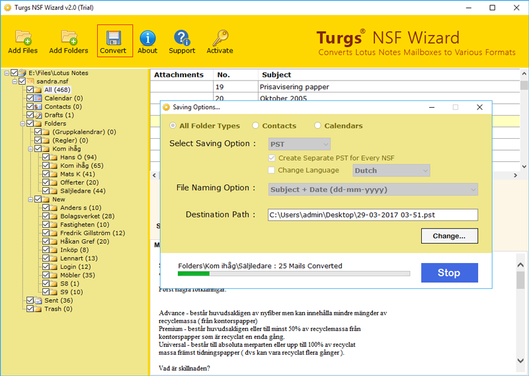Image resolution: width=529 pixels, height=376 pixels.
Task: Open the Support question mark icon
Action: [x=182, y=38]
